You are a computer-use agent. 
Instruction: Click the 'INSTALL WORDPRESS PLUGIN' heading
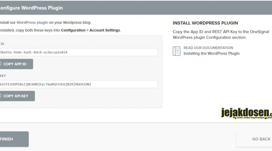pos(205,23)
